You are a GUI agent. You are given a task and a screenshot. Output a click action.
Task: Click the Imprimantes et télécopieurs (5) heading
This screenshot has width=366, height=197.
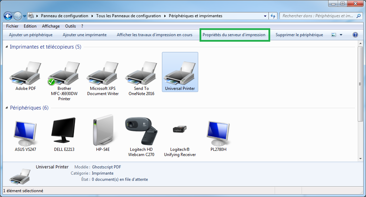point(45,47)
